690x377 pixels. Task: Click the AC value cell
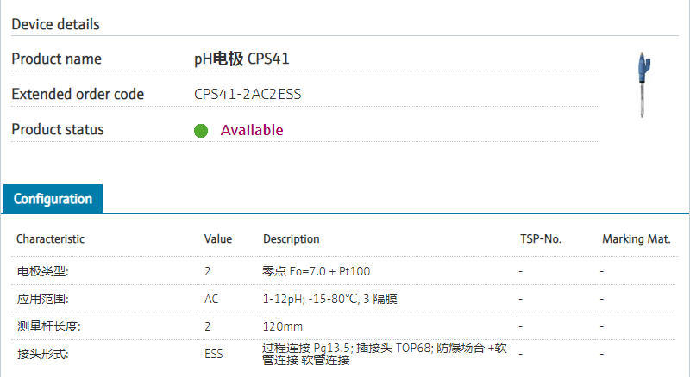coord(211,299)
